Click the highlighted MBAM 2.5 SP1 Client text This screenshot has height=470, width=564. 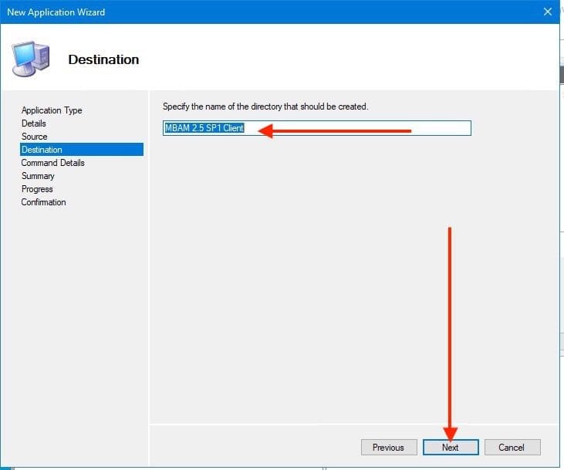204,128
